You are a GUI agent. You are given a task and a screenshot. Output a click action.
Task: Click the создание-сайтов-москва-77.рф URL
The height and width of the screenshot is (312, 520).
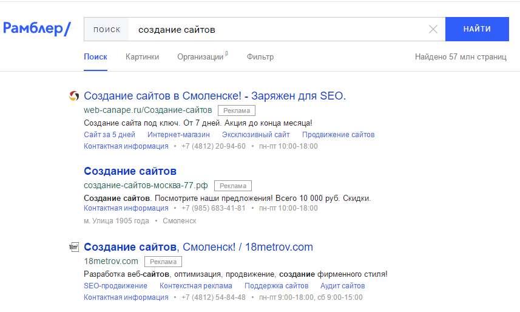146,185
